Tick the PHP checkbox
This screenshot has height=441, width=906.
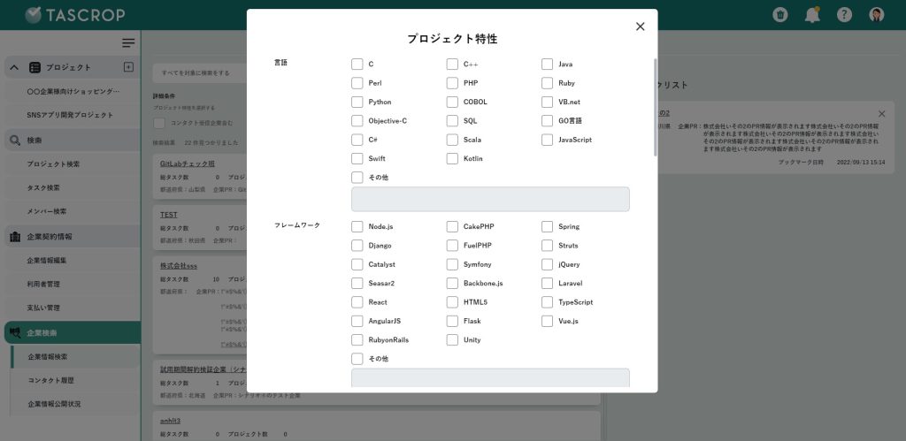(x=452, y=83)
